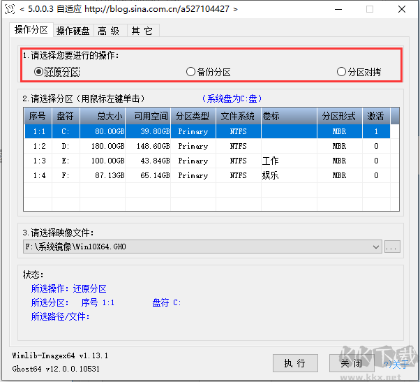Image resolution: width=420 pixels, height=382 pixels.
Task: Click the 文件系统 column header
Action: (x=238, y=116)
